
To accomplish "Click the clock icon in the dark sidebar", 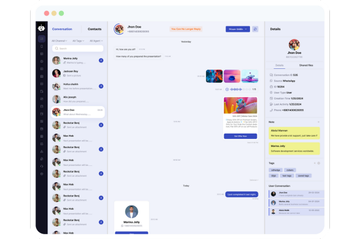I will [41, 61].
